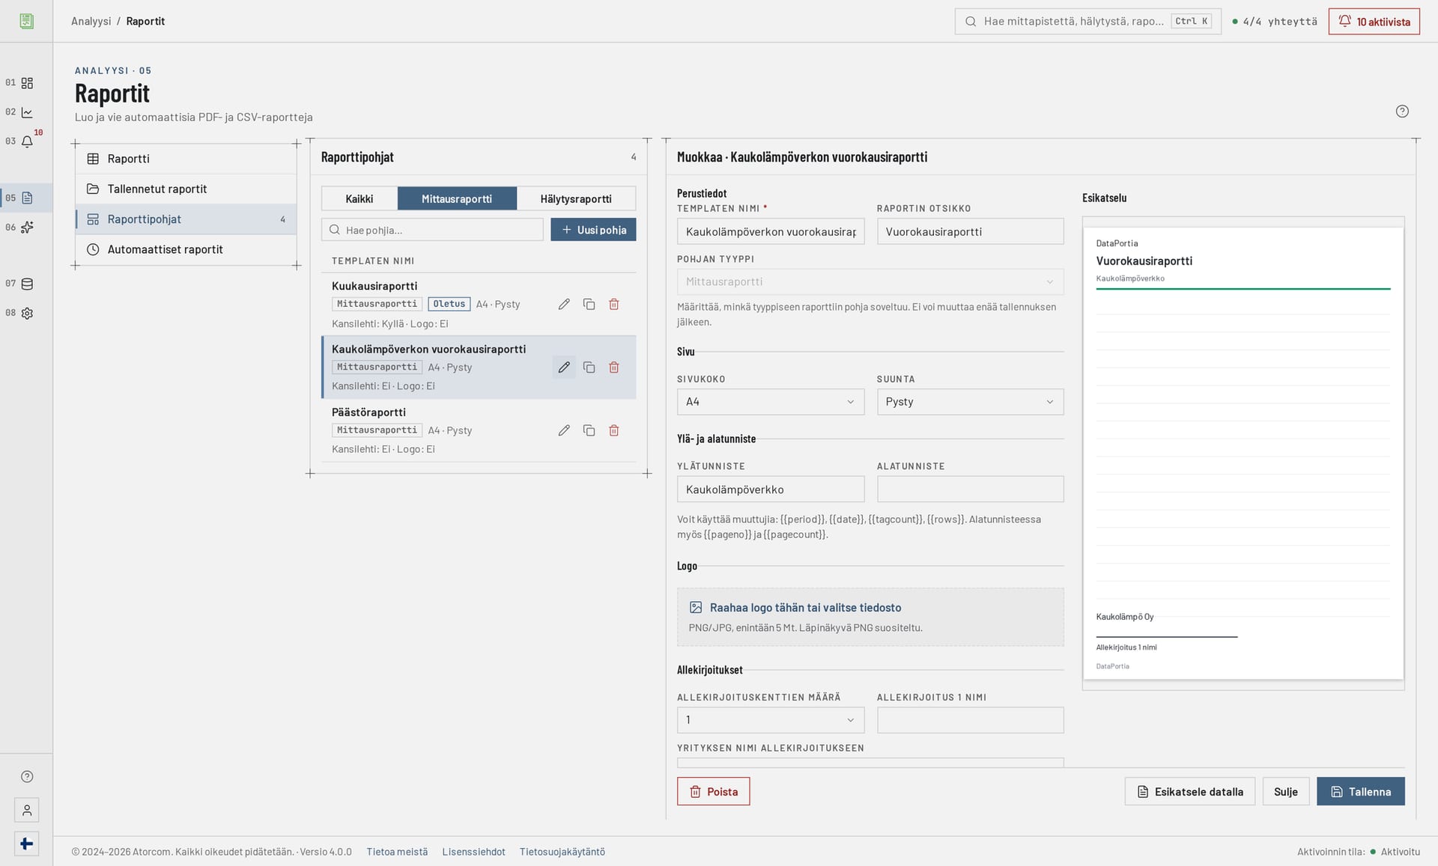Open the database icon in sidebar
Screen dimensions: 1438x866
tap(27, 284)
